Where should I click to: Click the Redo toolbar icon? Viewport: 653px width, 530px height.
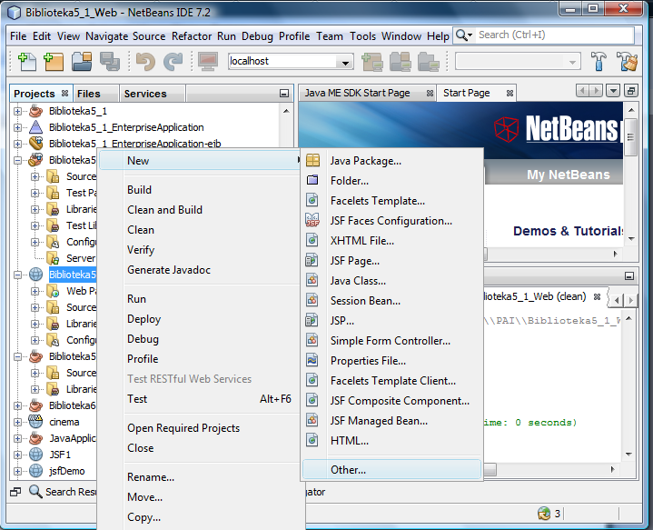(x=173, y=62)
